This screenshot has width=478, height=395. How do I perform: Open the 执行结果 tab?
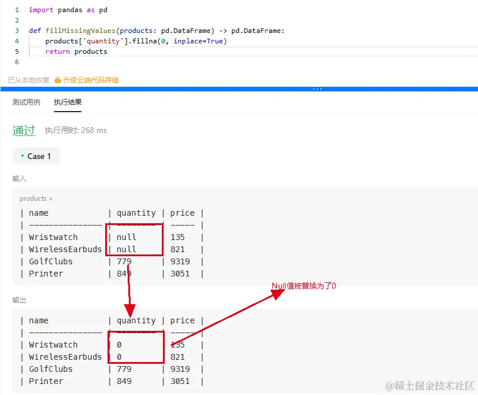[x=68, y=102]
